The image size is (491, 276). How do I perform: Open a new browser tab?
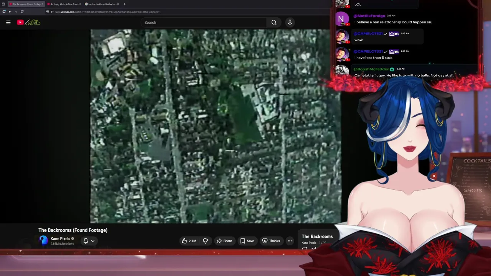pyautogui.click(x=124, y=4)
